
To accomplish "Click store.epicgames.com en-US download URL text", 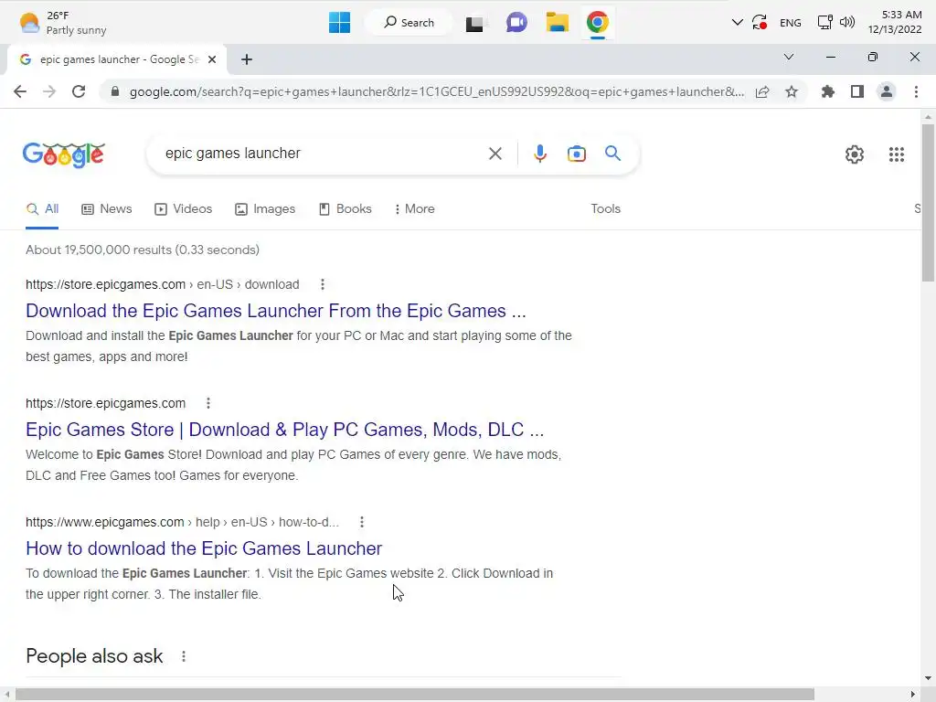I will coord(163,284).
